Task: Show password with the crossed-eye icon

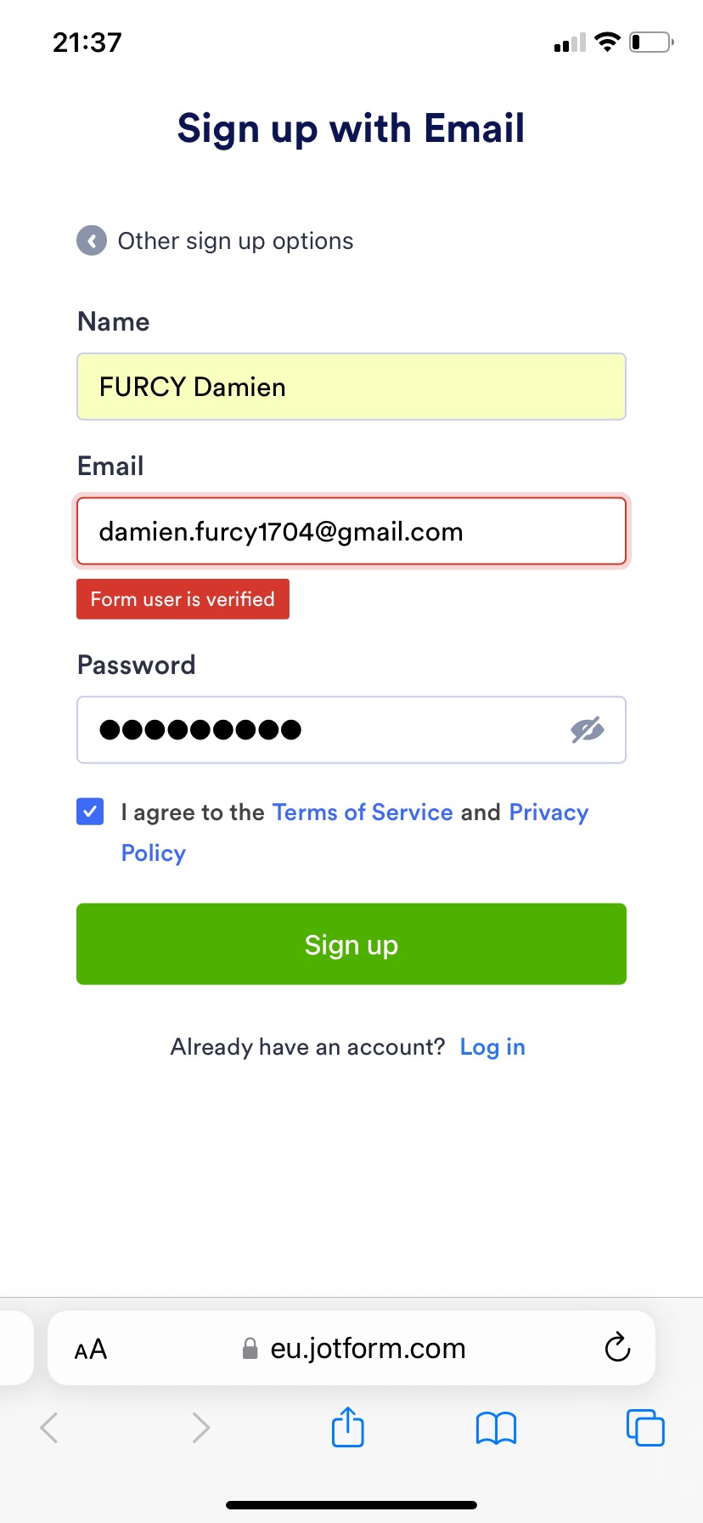Action: pos(587,729)
